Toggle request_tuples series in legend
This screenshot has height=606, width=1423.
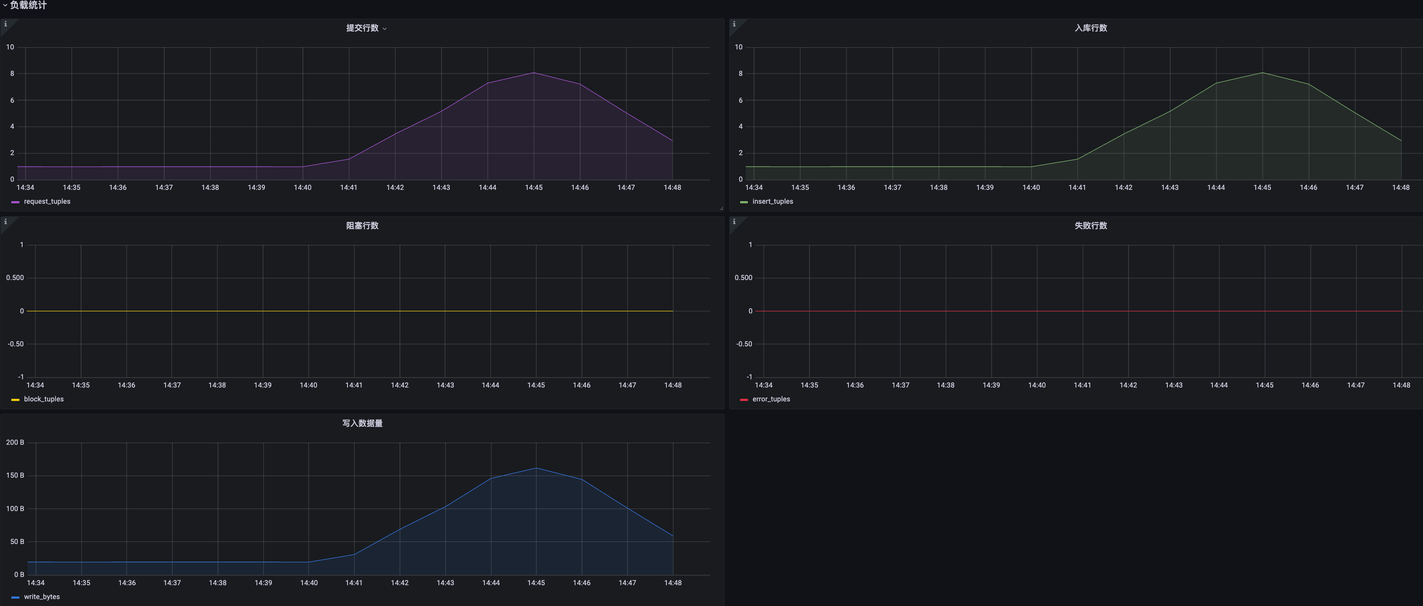tap(47, 202)
